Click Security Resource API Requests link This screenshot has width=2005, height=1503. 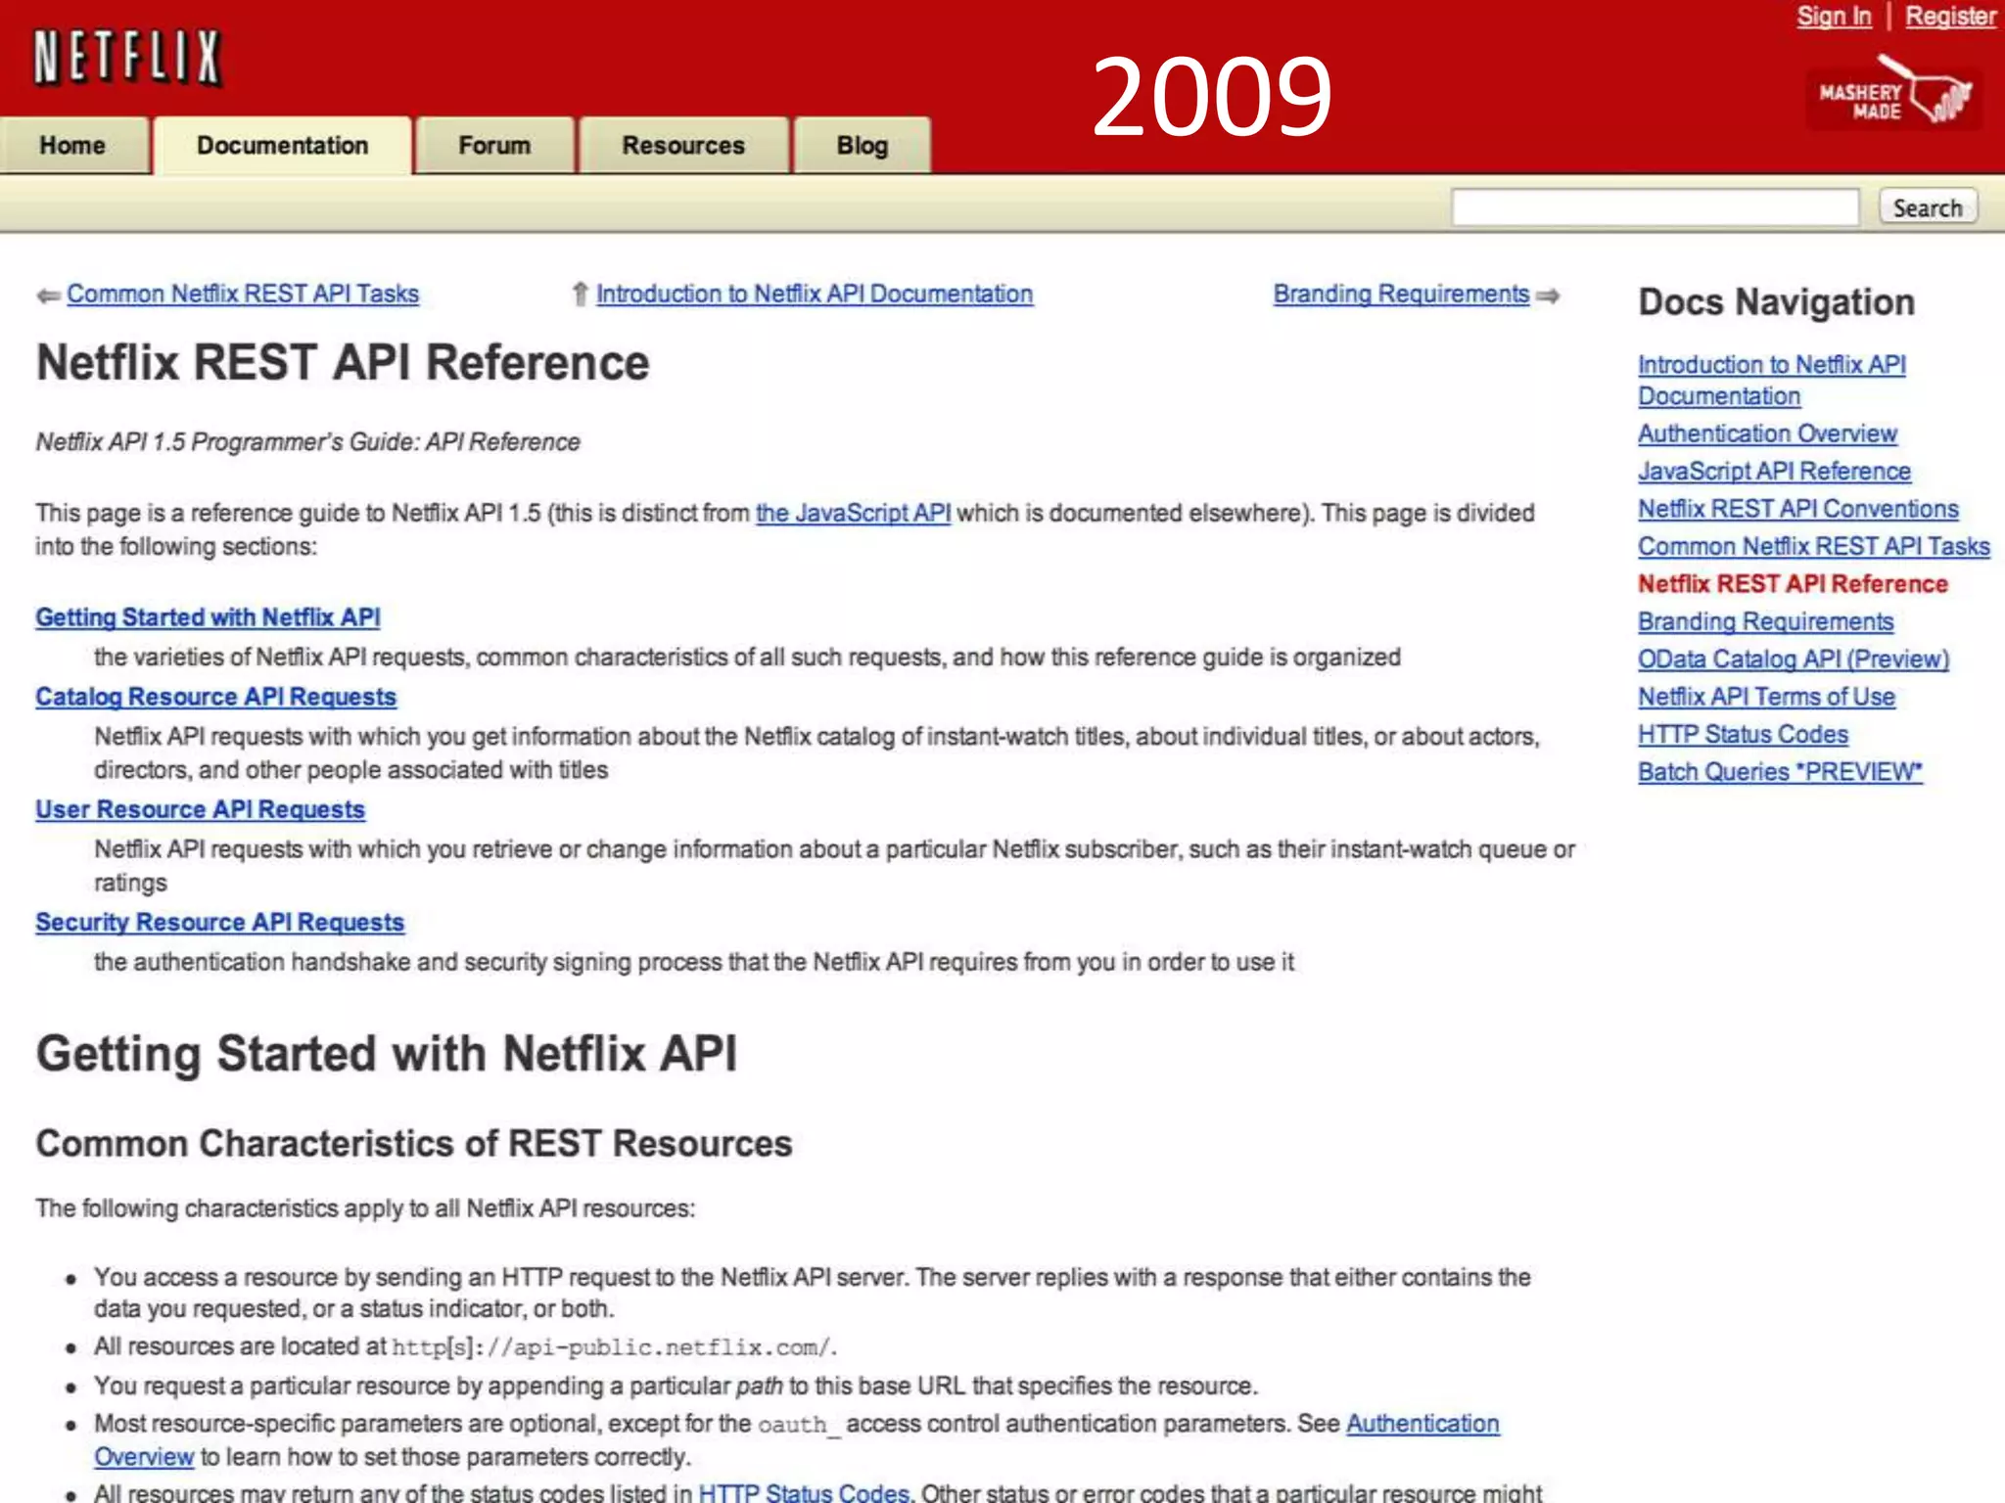point(219,922)
